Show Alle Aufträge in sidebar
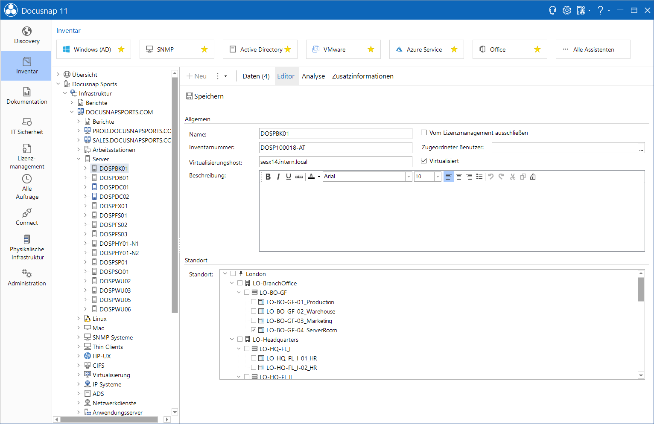654x424 pixels. click(x=26, y=187)
